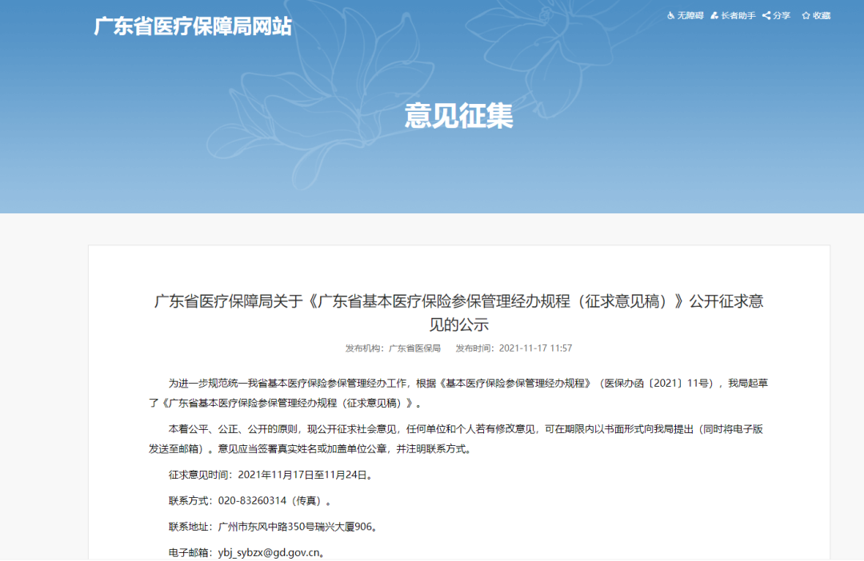Open the 长者助手 elder assistant link

tap(738, 15)
